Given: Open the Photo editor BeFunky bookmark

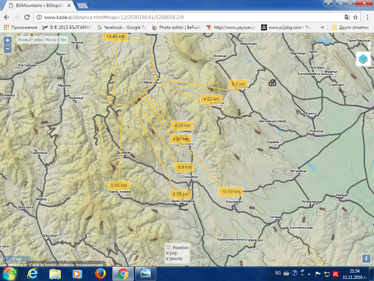Looking at the screenshot, I should click(x=177, y=27).
